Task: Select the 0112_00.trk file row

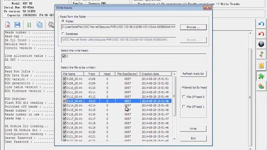Action: 117,96
